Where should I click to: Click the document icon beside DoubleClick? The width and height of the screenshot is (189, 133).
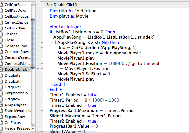pos(1,69)
